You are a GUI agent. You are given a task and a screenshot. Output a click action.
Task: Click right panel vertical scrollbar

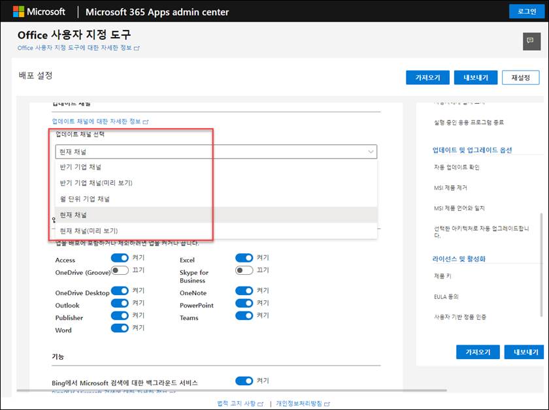click(541, 266)
